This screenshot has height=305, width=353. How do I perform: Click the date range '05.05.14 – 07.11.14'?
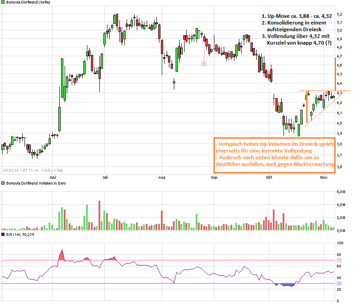(x=21, y=170)
